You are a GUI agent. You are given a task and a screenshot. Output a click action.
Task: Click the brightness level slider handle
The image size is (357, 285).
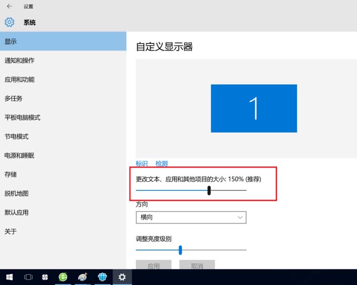[180, 250]
